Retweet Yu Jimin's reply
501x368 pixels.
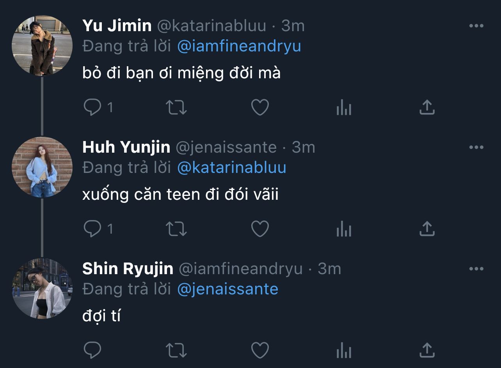177,107
